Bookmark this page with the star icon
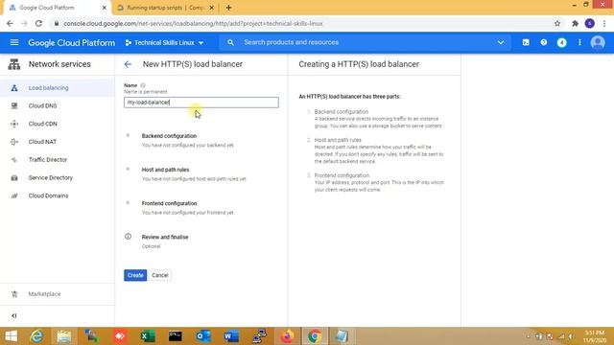The width and height of the screenshot is (614, 345). 557,23
